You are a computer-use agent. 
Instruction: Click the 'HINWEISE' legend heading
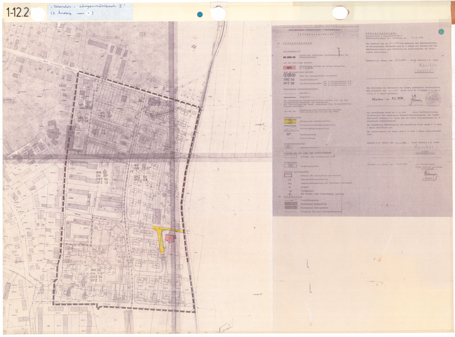coord(293,197)
